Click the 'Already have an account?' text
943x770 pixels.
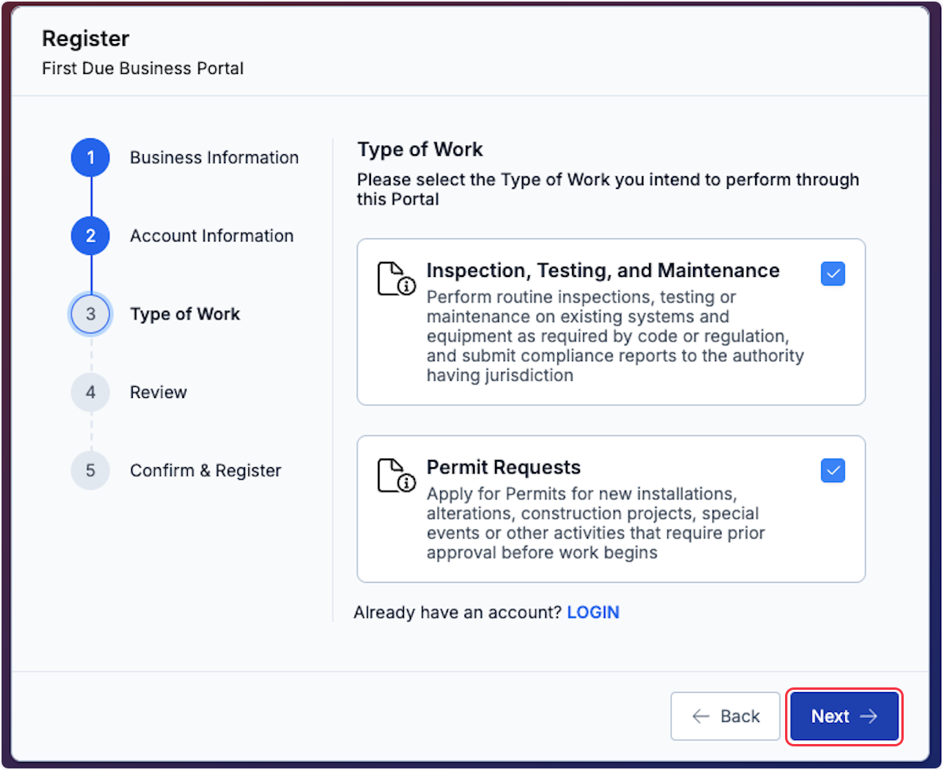(x=458, y=612)
